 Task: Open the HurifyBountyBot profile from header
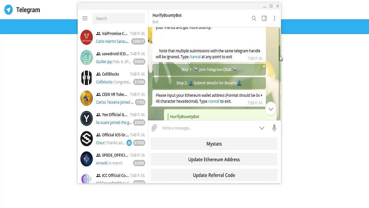click(167, 15)
